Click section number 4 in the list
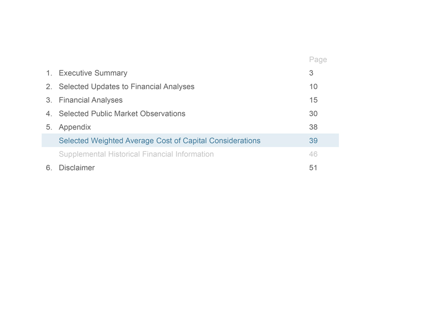This screenshot has width=428, height=330. point(49,114)
